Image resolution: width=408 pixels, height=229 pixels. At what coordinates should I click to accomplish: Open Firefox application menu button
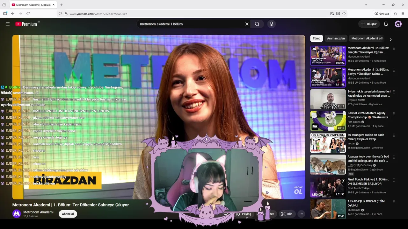pyautogui.click(x=403, y=14)
